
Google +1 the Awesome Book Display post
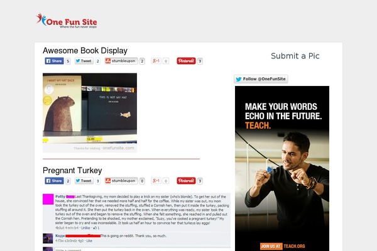tap(156, 61)
